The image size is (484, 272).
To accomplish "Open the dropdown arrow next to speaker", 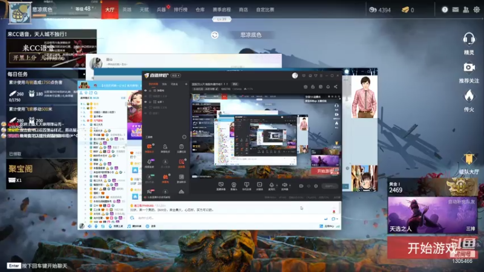I will [x=290, y=186].
